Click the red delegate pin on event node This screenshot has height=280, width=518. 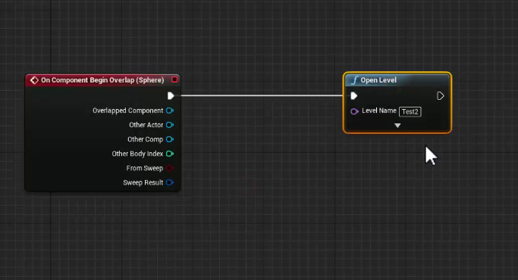point(174,79)
